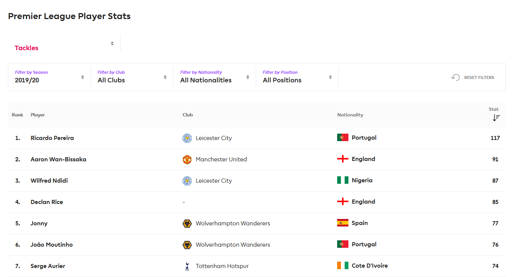Click Leicester City club name in Ndidi's row

pyautogui.click(x=214, y=181)
